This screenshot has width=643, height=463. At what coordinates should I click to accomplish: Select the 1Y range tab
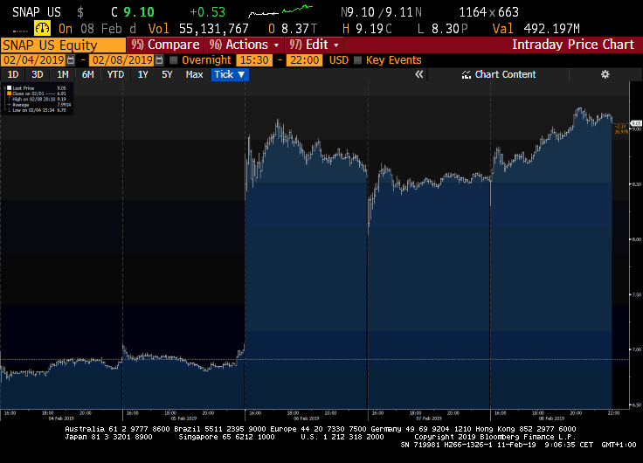[142, 74]
